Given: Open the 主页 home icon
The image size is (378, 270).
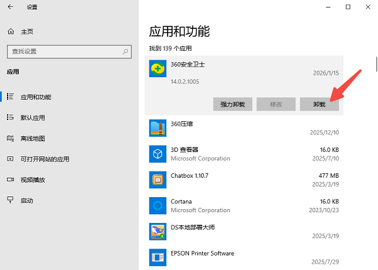Looking at the screenshot, I should (x=11, y=31).
